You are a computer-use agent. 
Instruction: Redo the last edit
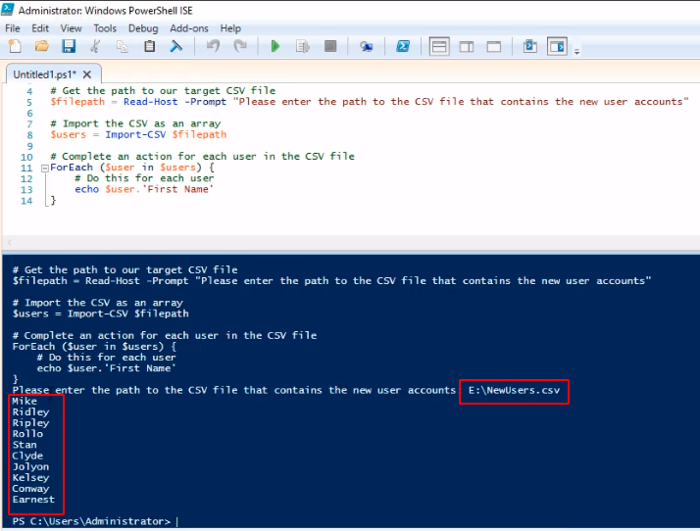click(240, 46)
